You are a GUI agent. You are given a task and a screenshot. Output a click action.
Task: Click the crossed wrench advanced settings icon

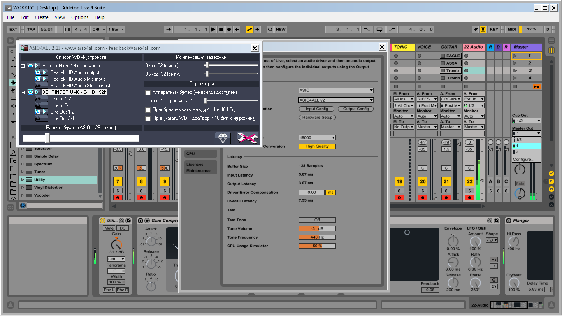coord(247,138)
